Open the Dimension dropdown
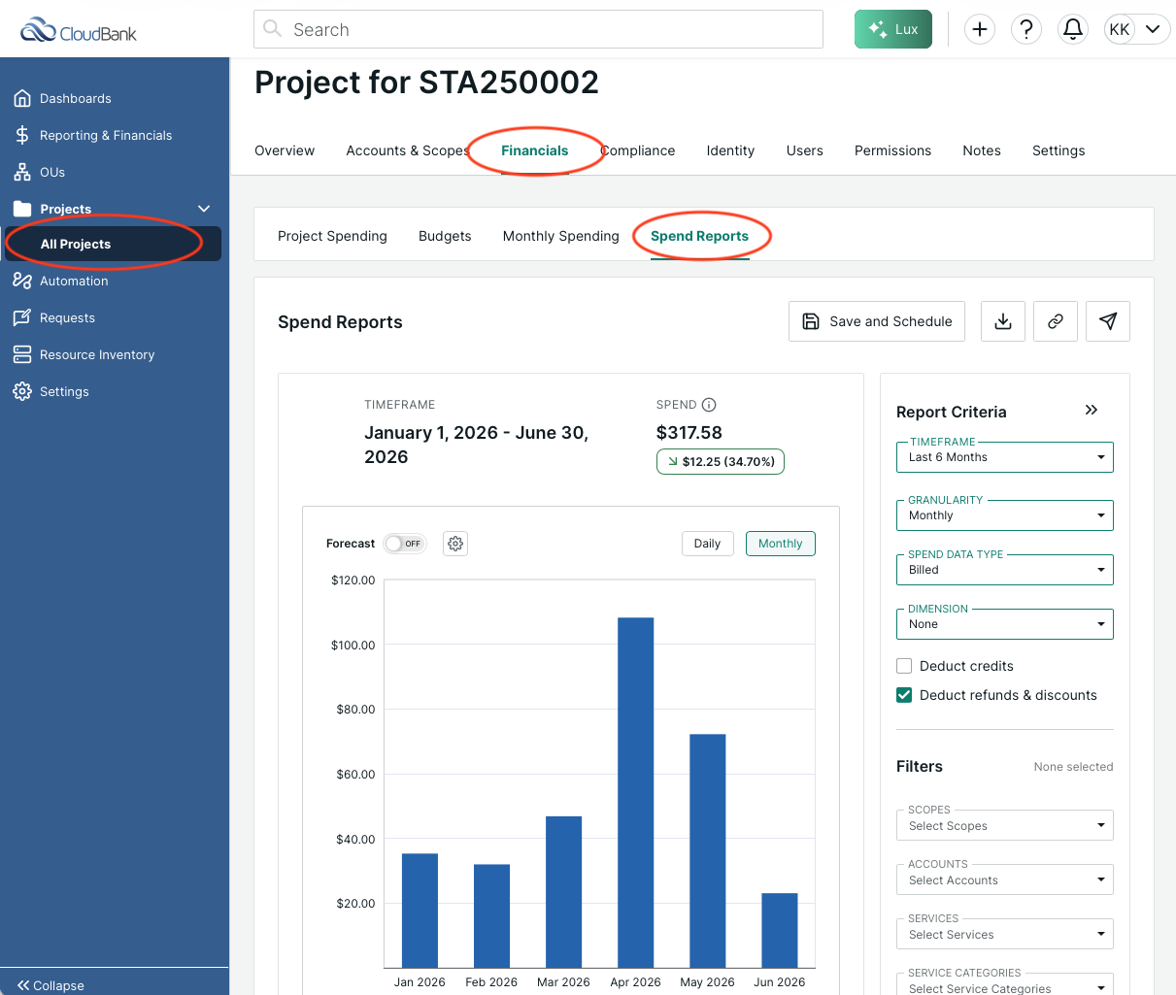This screenshot has width=1176, height=995. [x=1005, y=624]
